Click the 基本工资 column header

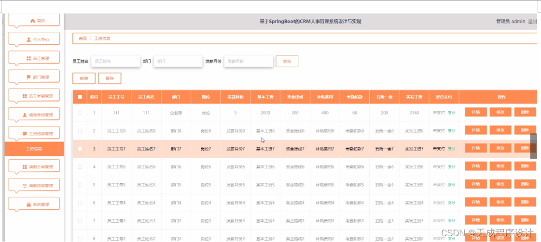tap(265, 97)
